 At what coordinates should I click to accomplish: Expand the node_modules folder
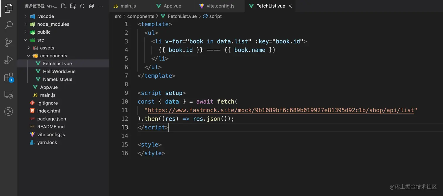63,24
